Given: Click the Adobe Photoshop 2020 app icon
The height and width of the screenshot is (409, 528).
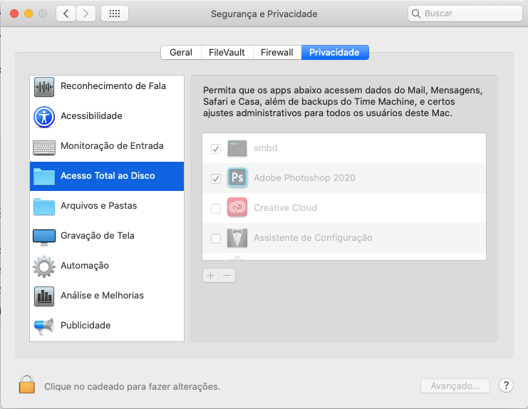Looking at the screenshot, I should (237, 177).
